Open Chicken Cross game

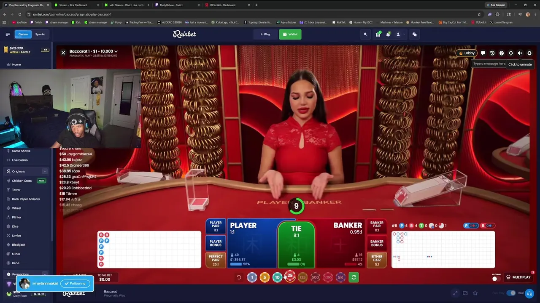22,181
